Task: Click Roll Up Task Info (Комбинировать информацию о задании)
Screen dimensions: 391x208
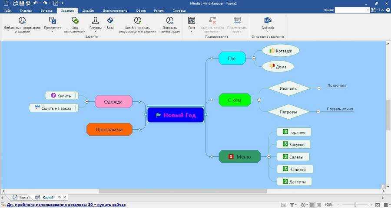Action: tap(137, 20)
